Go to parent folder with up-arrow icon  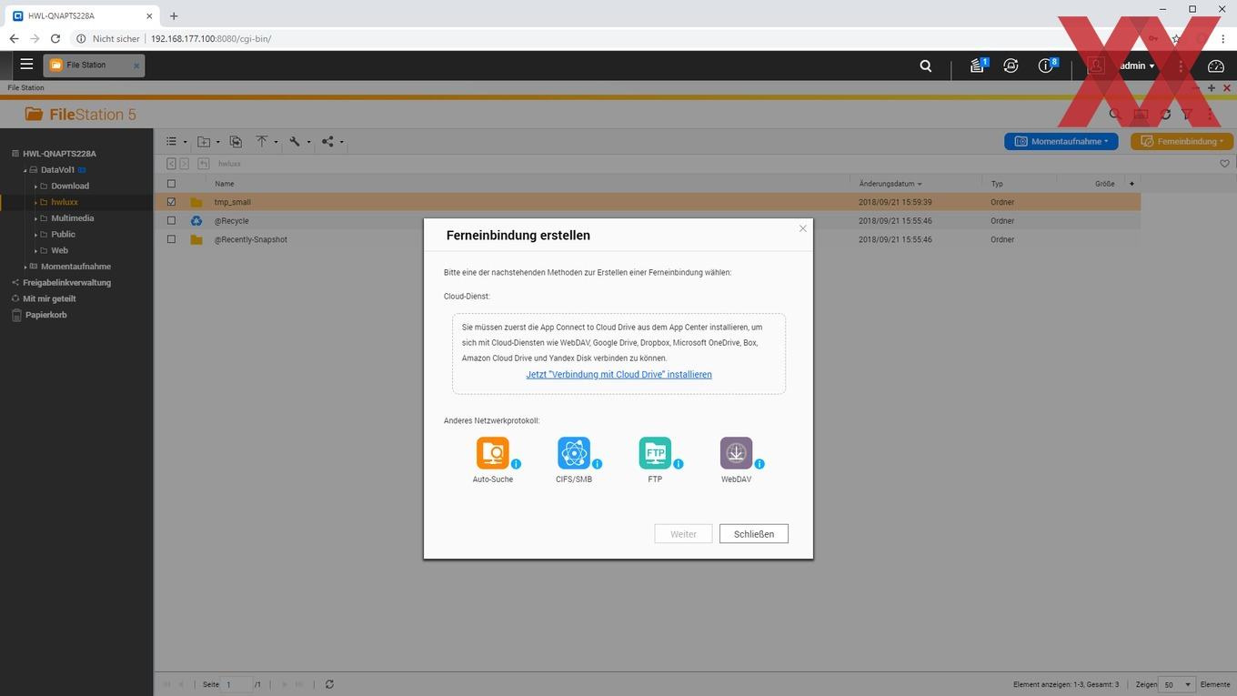pyautogui.click(x=204, y=164)
